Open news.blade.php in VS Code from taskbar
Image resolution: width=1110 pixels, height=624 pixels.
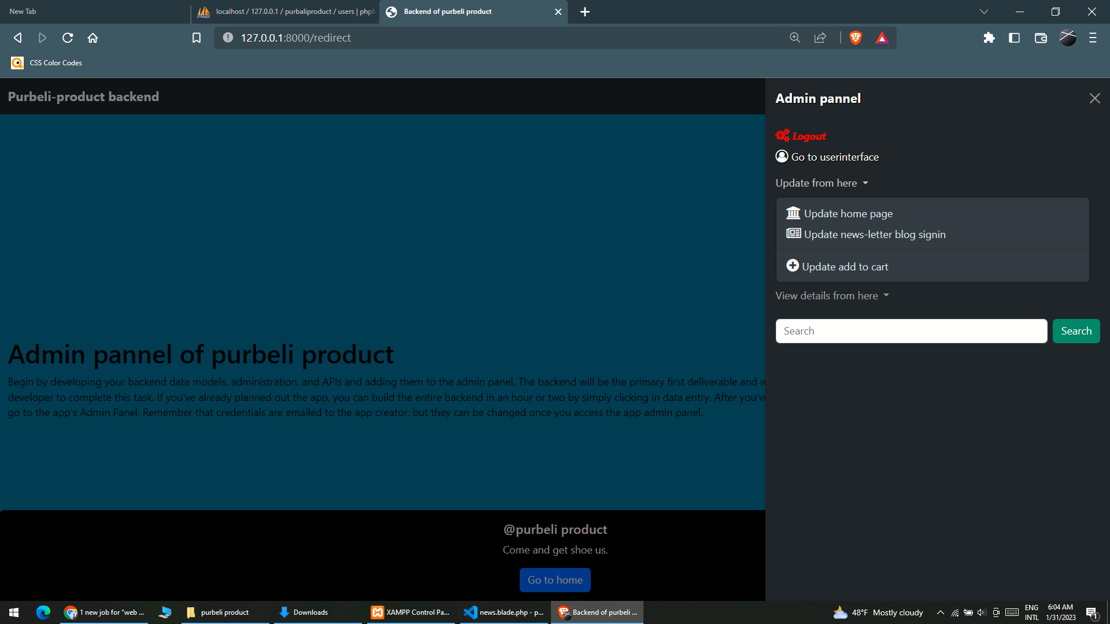click(504, 612)
